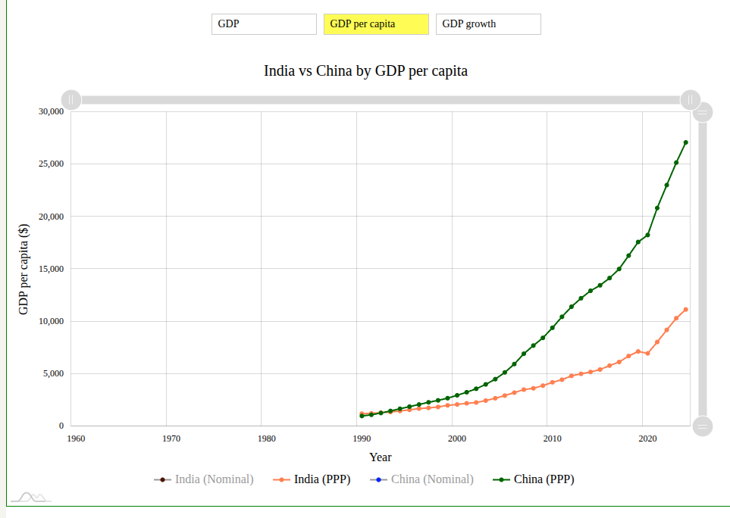The height and width of the screenshot is (518, 730).
Task: Hide India (PPP) series via legend
Action: tap(312, 479)
